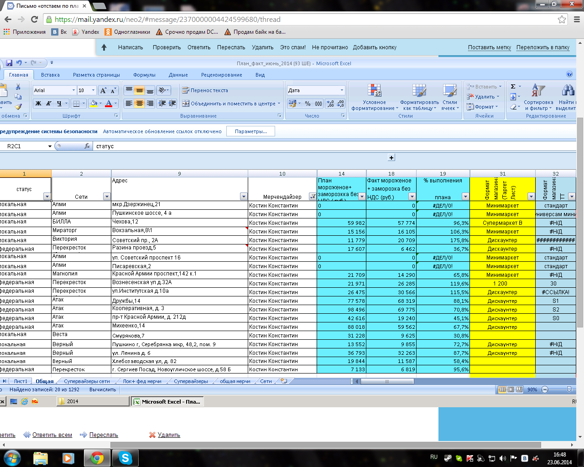Click Переслать link below the message

(104, 435)
